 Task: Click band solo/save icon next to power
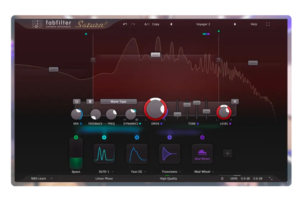point(90,102)
